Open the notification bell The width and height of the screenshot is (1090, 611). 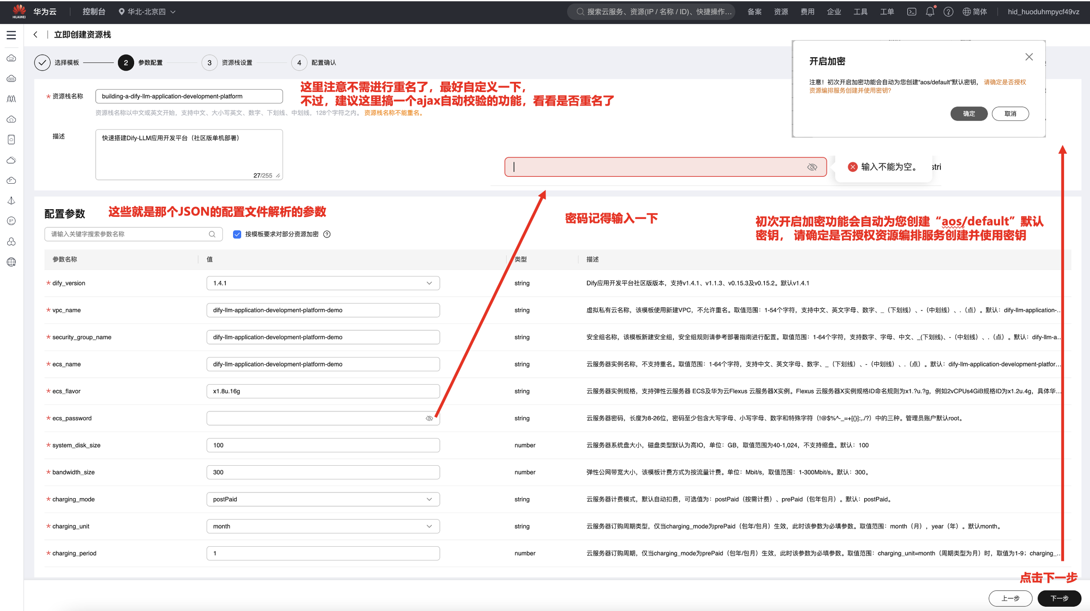pyautogui.click(x=930, y=12)
